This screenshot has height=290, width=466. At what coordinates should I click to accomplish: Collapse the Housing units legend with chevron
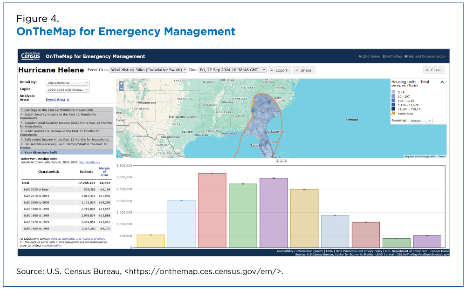coord(442,82)
